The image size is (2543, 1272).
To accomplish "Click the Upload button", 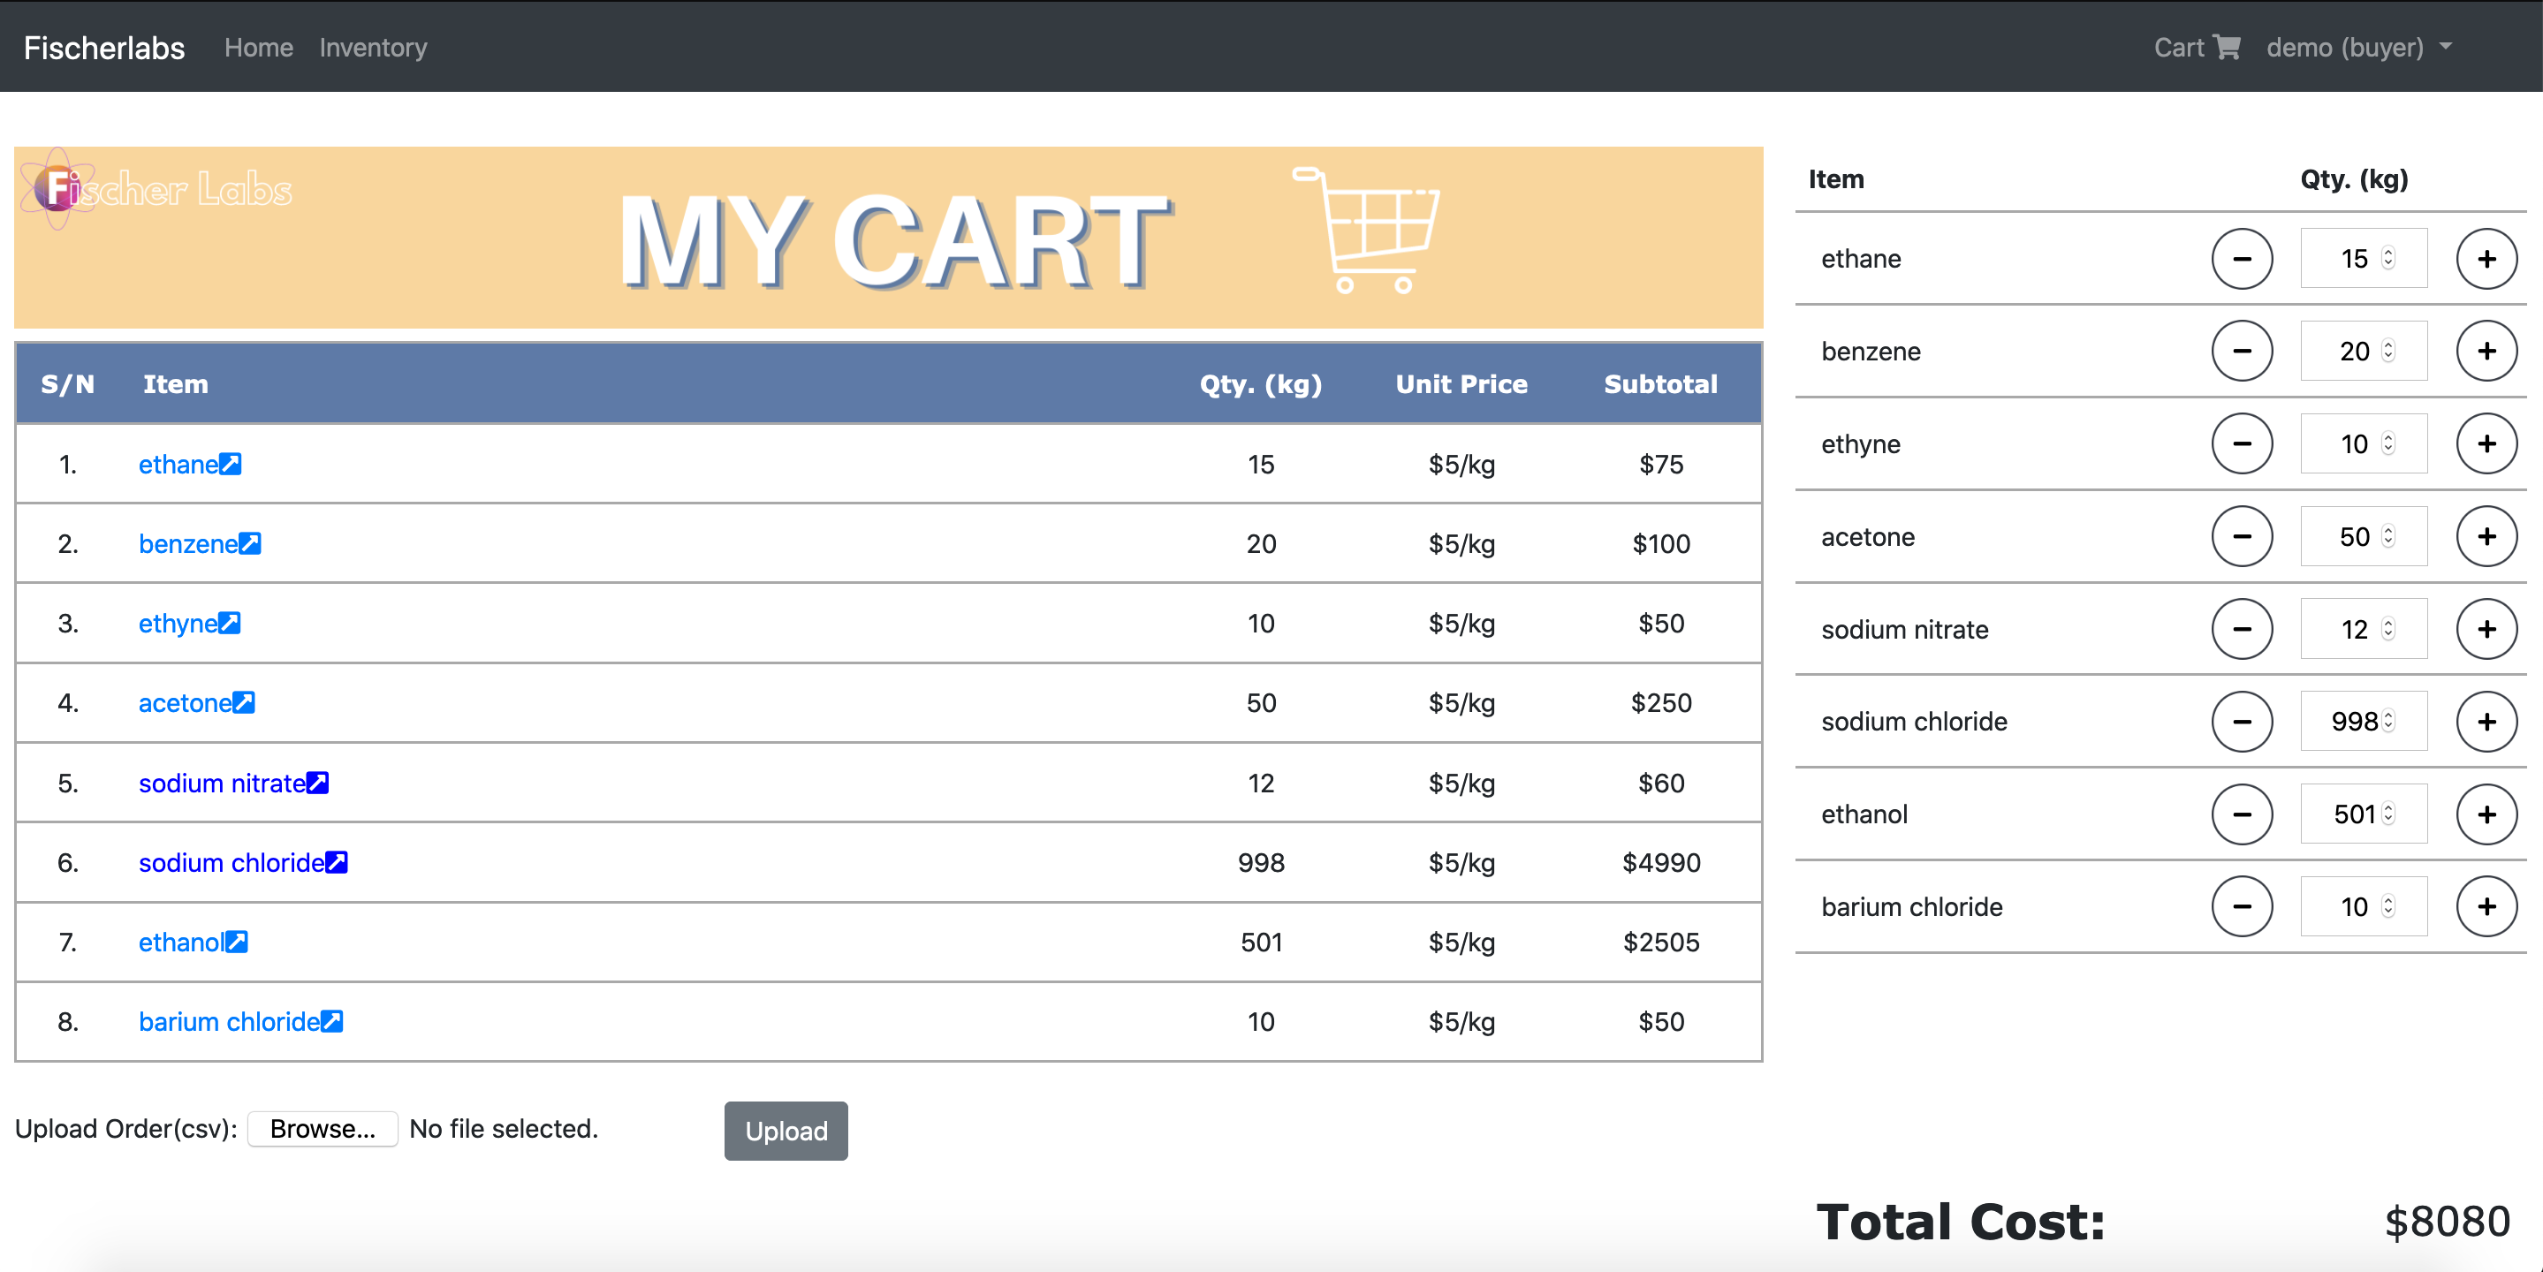I will click(785, 1131).
